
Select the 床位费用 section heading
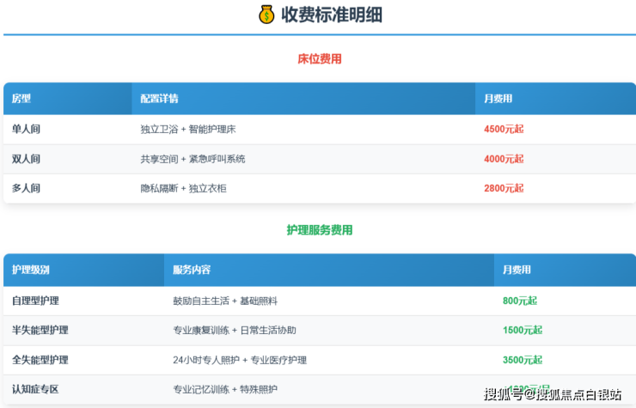(320, 59)
